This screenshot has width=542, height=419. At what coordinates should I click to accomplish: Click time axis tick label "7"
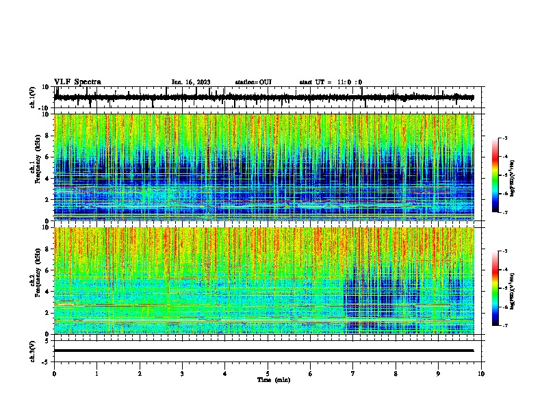coord(353,374)
